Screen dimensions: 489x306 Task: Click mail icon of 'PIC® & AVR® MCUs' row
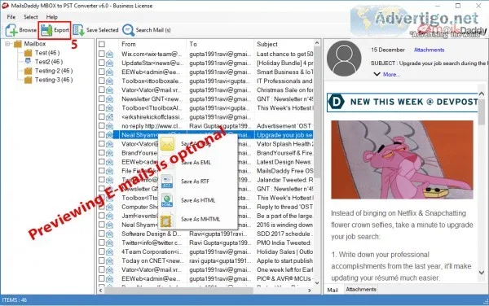109,278
